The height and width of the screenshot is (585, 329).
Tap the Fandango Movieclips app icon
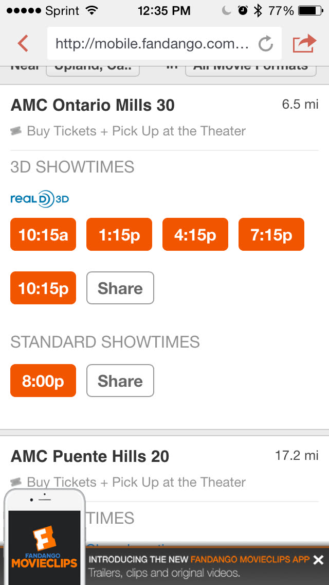[x=44, y=547]
